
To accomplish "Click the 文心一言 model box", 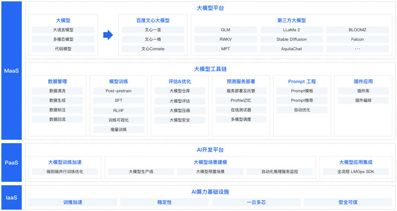I will pos(153,30).
